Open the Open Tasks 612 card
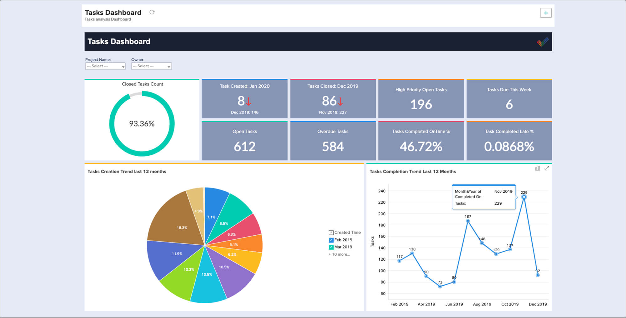 [x=244, y=141]
